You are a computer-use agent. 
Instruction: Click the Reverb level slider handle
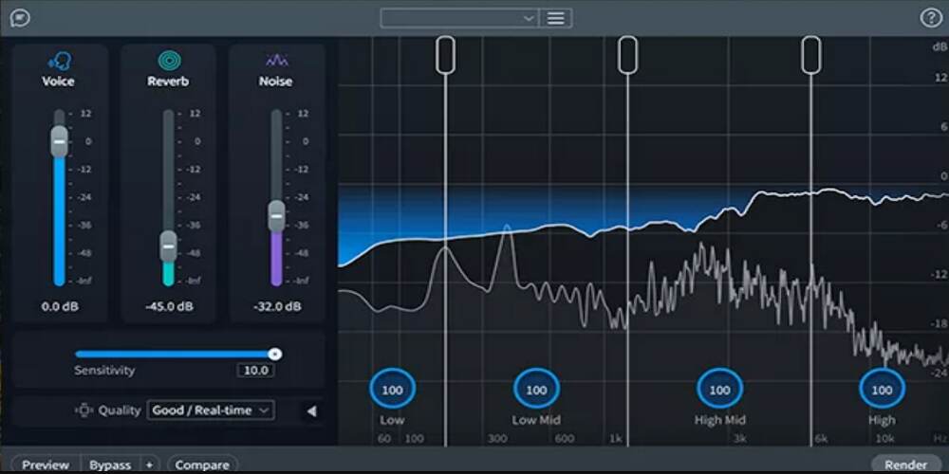tap(169, 246)
